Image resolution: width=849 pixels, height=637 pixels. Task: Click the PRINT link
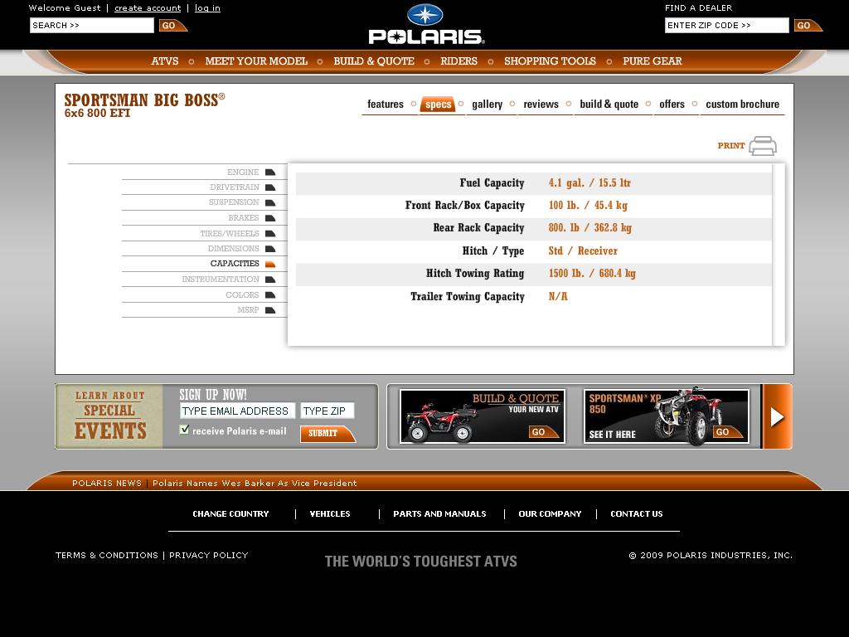[731, 146]
